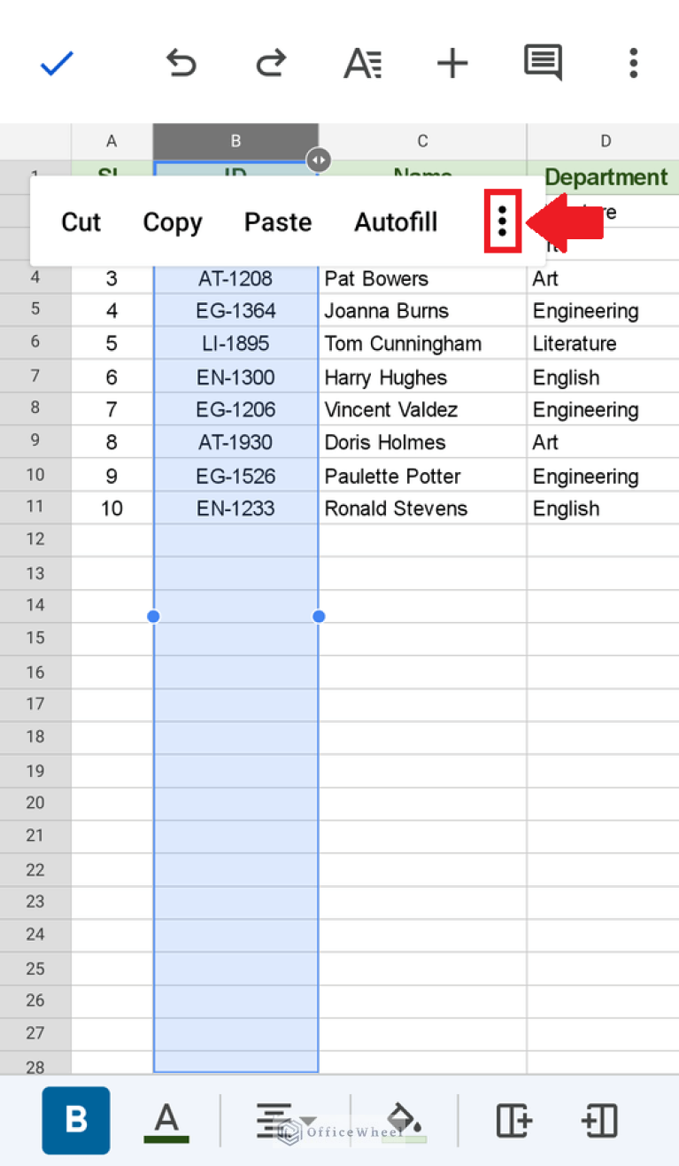Open the comments icon
The image size is (679, 1166).
(x=543, y=64)
